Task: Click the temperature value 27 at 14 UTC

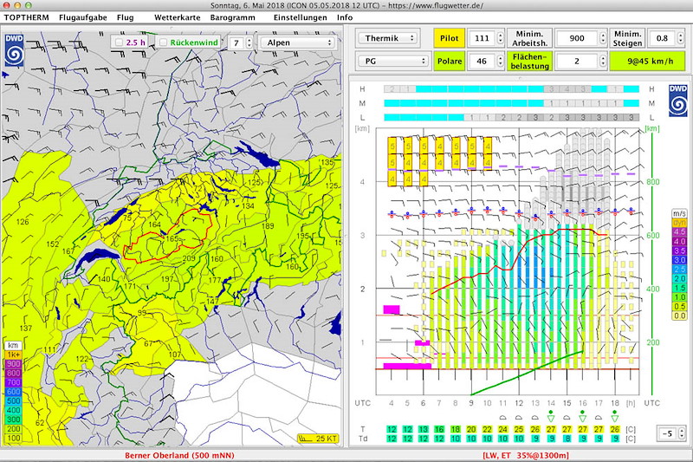Action: 551,429
